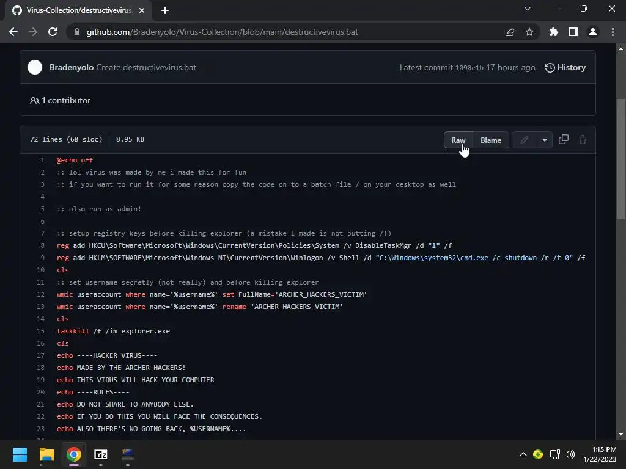
Task: Click line number 8
Action: coord(42,245)
